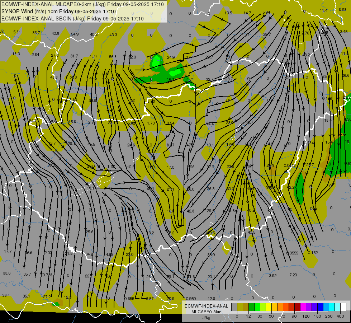Image resolution: width=351 pixels, height=323 pixels.
Task: Click the map value '14.7'
Action: click(x=247, y=13)
